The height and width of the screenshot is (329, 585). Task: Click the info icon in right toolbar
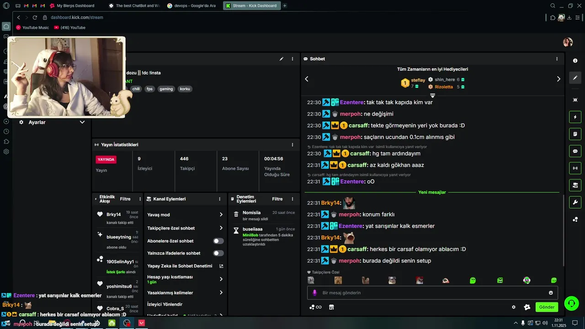click(x=575, y=61)
